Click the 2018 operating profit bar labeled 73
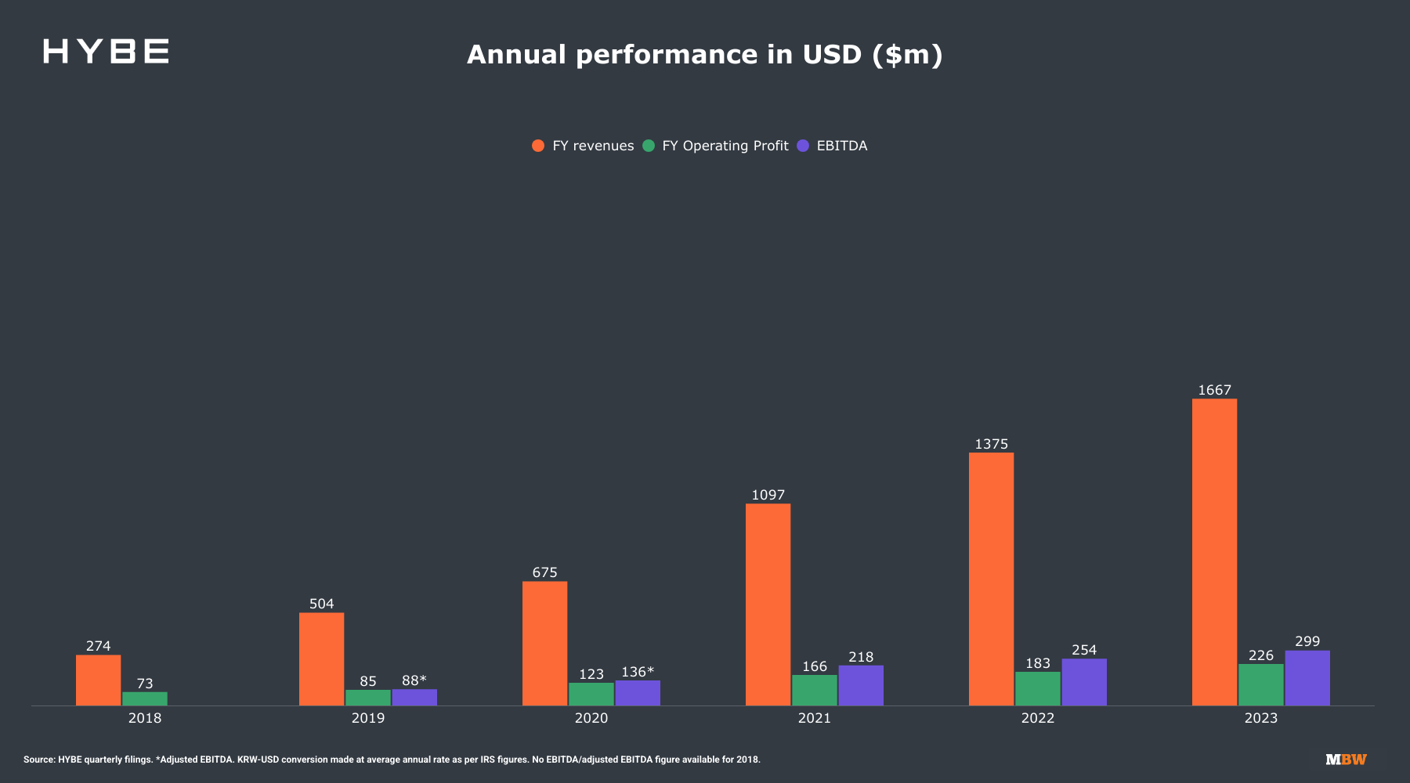The image size is (1410, 783). click(x=144, y=698)
